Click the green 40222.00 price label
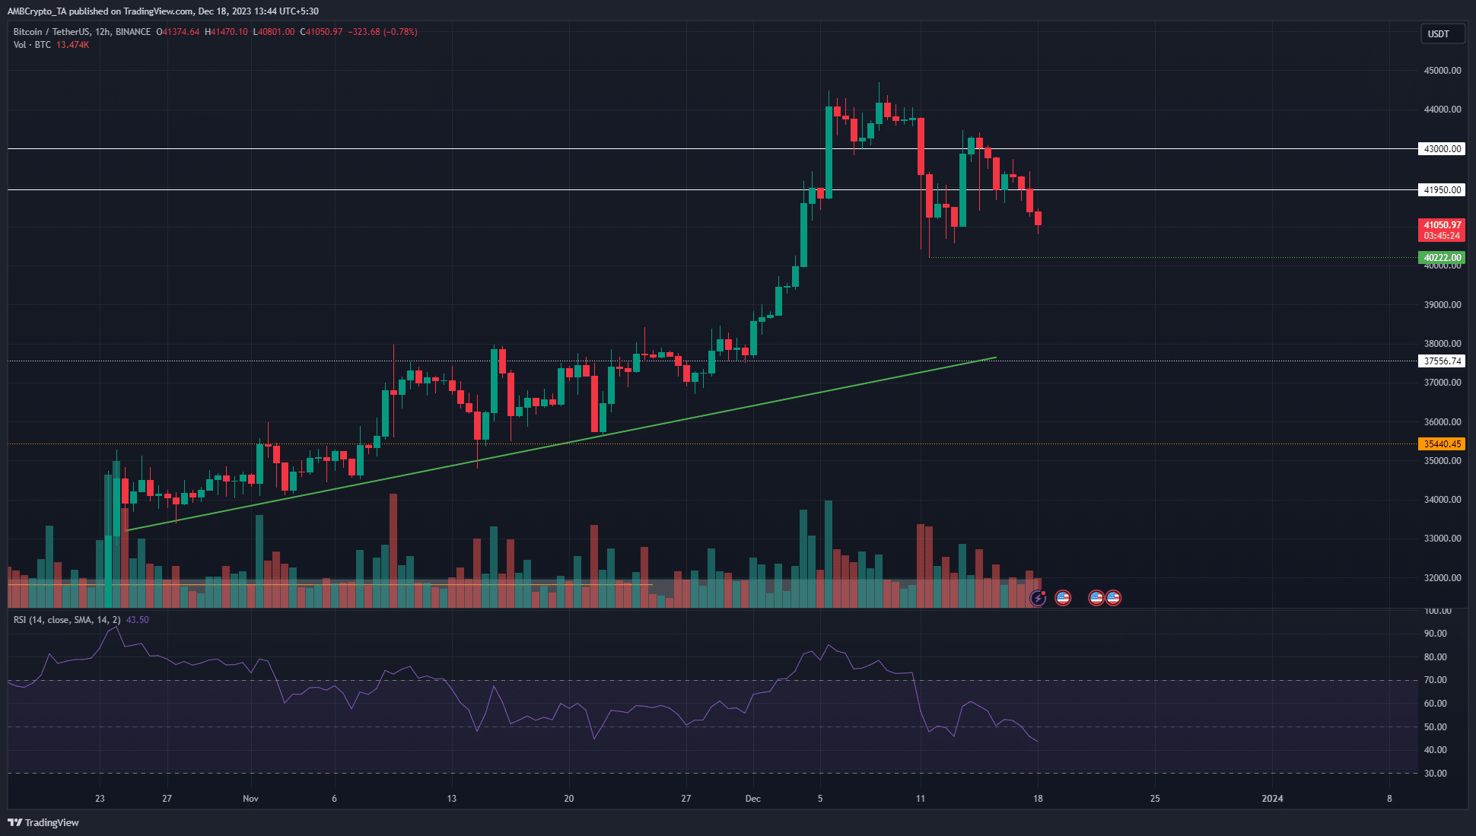1476x836 pixels. point(1443,258)
